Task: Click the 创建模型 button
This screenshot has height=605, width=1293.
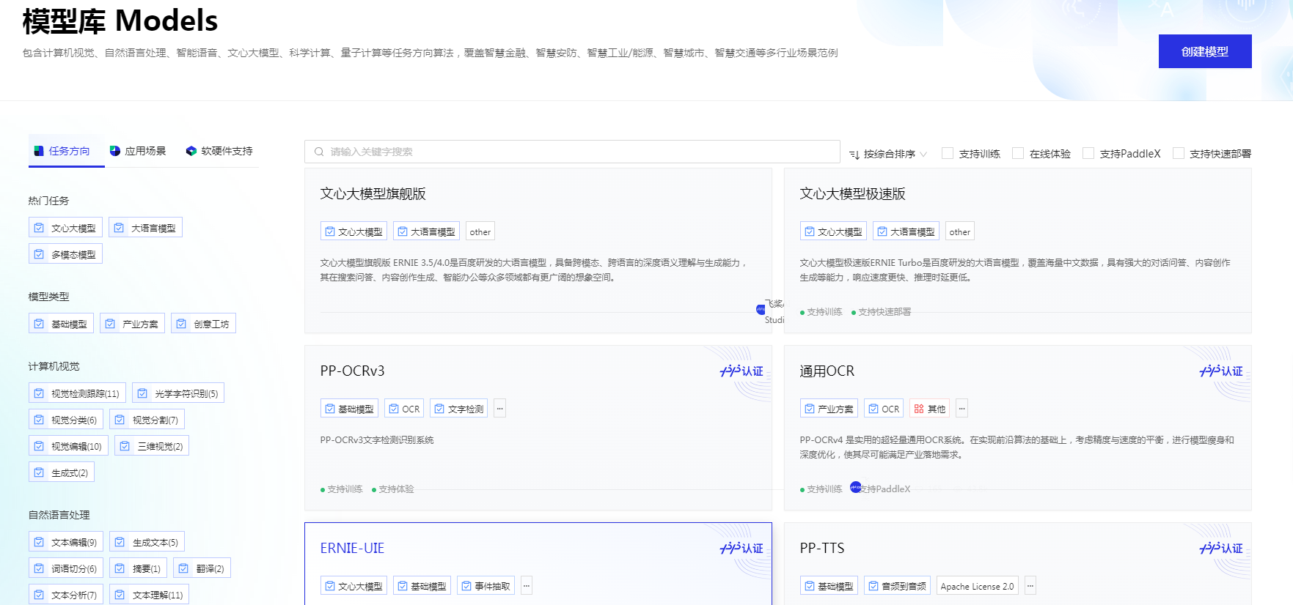Action: 1204,51
